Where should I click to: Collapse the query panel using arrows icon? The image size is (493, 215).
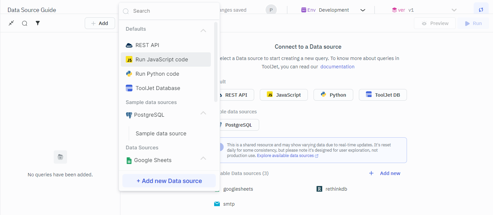pos(11,23)
